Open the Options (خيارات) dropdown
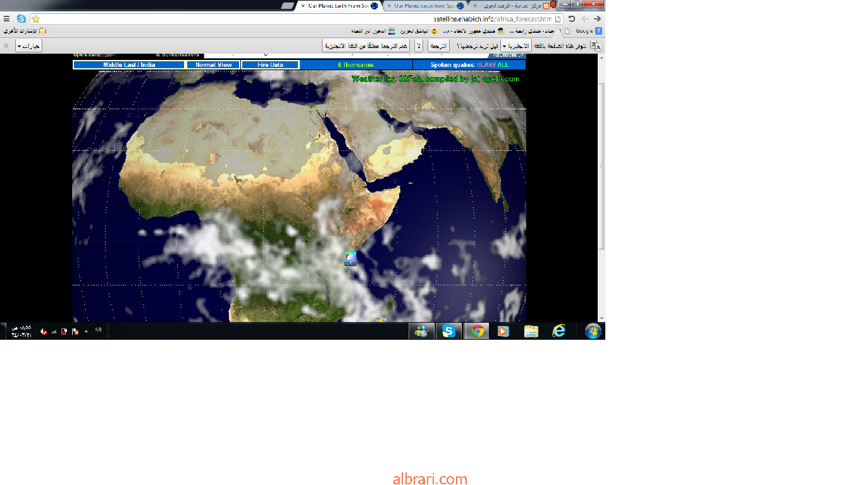Viewport: 864px width, 485px height. (x=28, y=46)
